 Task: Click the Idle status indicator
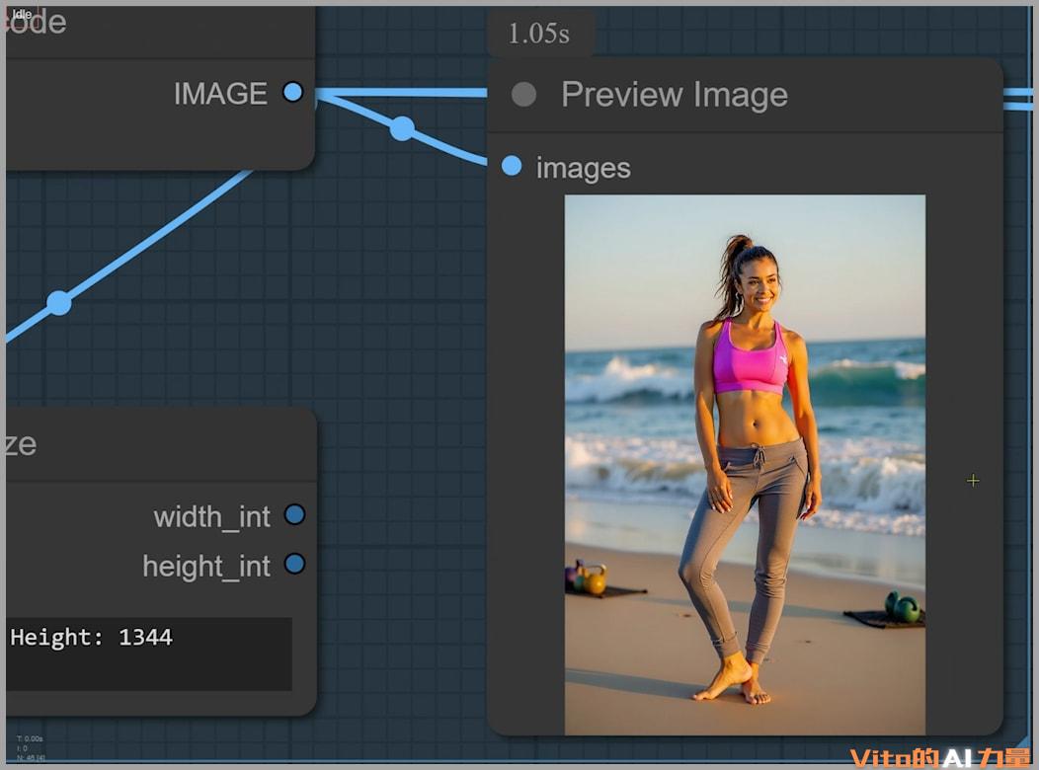click(x=22, y=14)
